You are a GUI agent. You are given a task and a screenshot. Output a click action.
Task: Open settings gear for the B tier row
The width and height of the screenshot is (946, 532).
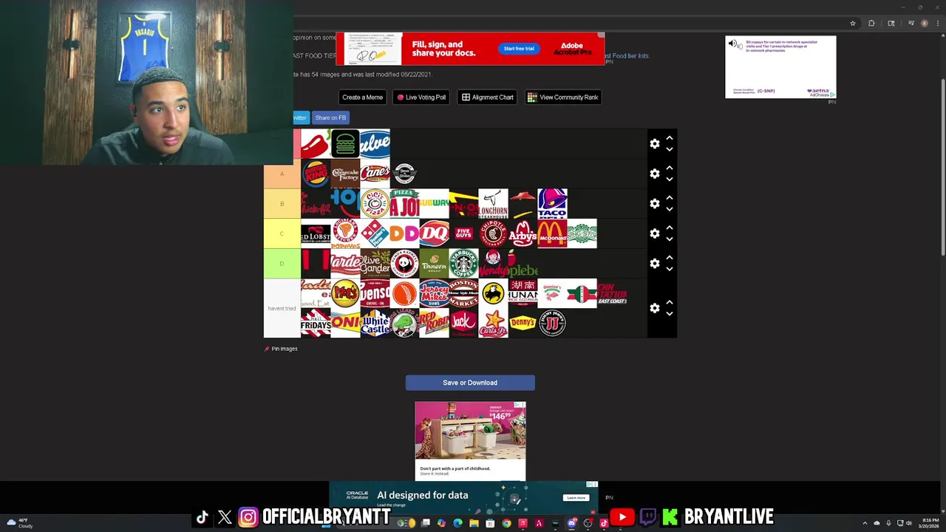654,203
